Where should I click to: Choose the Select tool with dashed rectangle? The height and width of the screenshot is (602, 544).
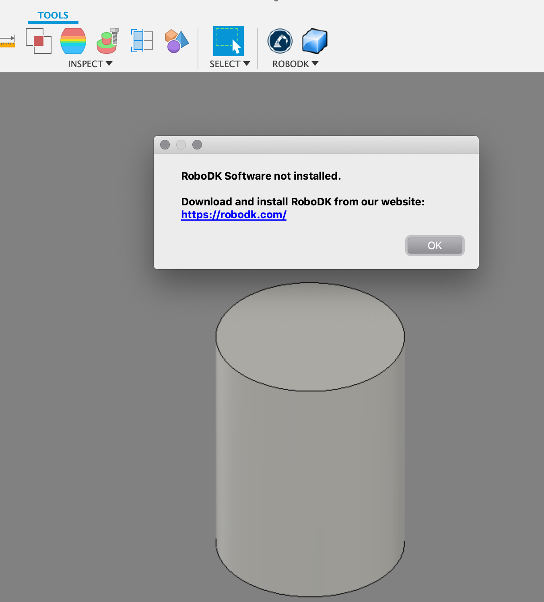point(228,41)
